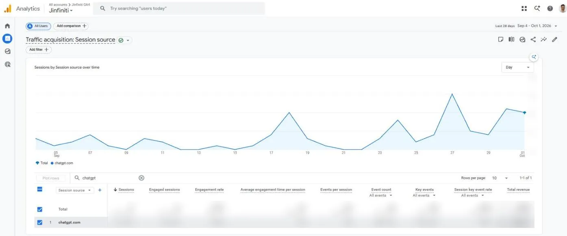The height and width of the screenshot is (236, 567).
Task: Open the Help question mark icon
Action: coord(550,9)
